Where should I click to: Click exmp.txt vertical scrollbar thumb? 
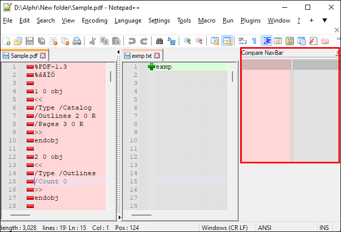(232, 76)
